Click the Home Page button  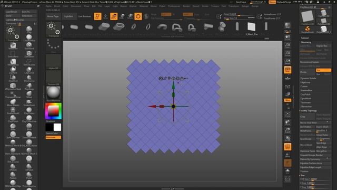click(x=53, y=16)
